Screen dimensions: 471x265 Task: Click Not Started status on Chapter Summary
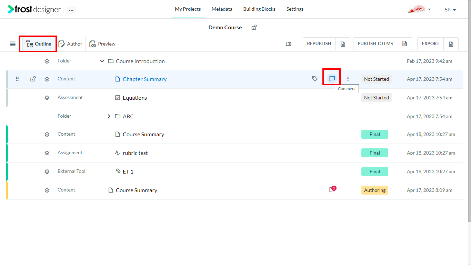click(377, 79)
